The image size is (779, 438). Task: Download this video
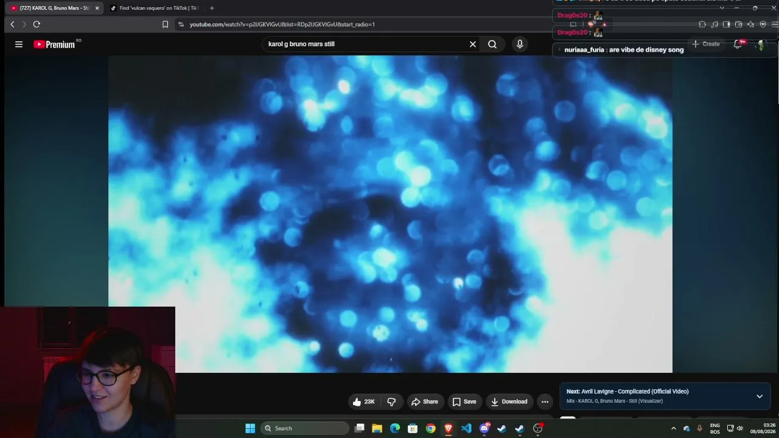509,401
